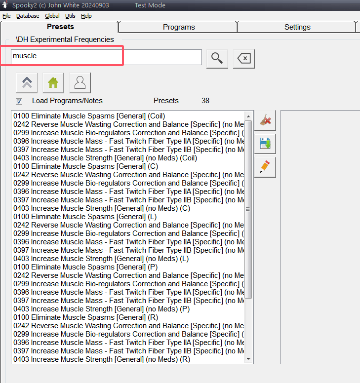Select '0100 Eliminate Muscle Spasms [General] (P)'
The height and width of the screenshot is (383, 360).
[x=85, y=267]
